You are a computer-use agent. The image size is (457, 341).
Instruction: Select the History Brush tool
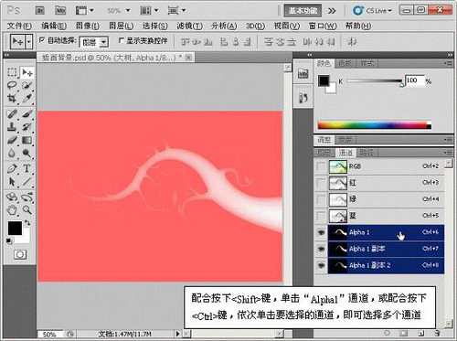[x=27, y=127]
